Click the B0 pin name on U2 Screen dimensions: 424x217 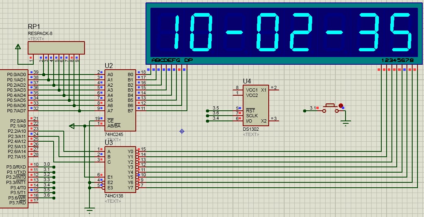click(x=130, y=75)
